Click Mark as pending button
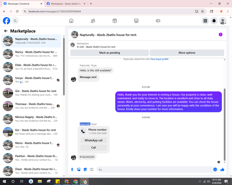The height and width of the screenshot is (185, 232). pos(110,53)
